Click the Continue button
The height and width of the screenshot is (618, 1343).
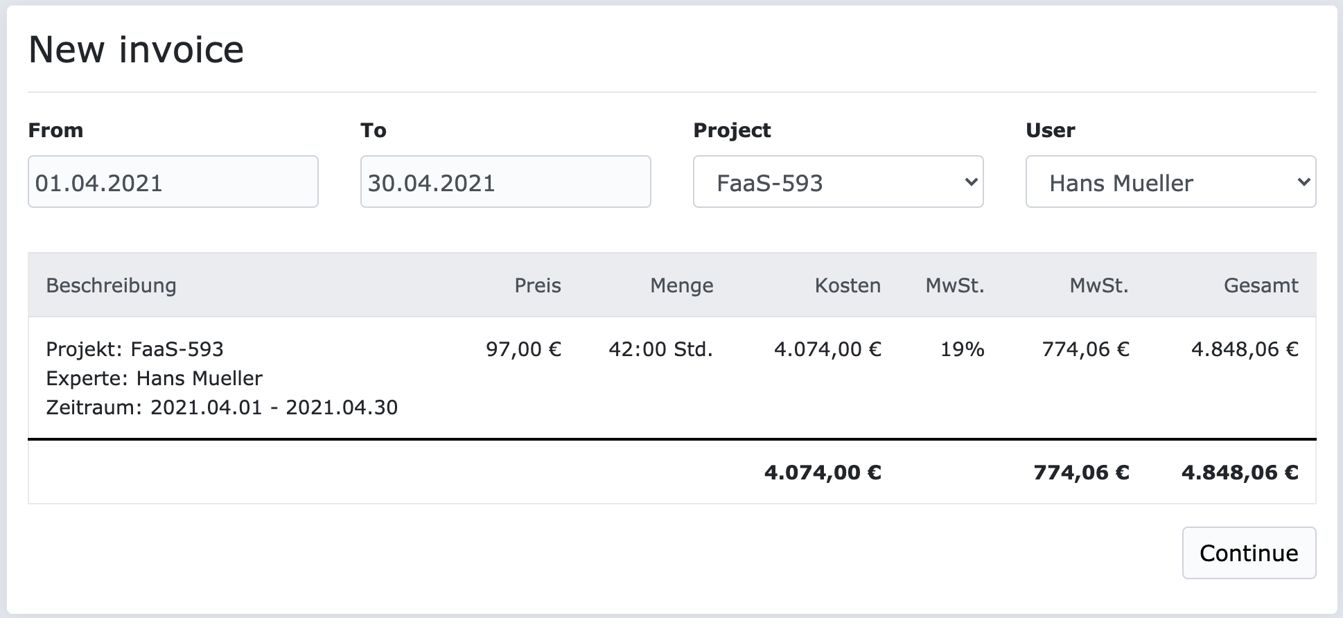1248,553
